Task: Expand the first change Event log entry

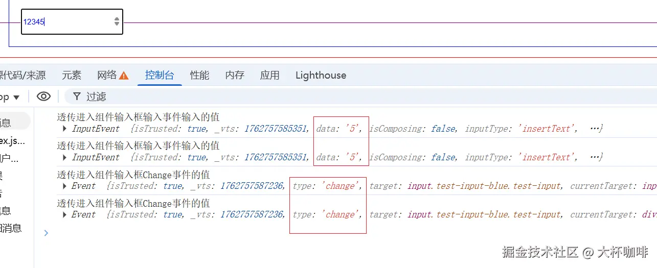Action: pyautogui.click(x=64, y=186)
